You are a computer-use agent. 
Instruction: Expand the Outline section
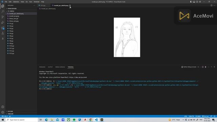point(21,111)
